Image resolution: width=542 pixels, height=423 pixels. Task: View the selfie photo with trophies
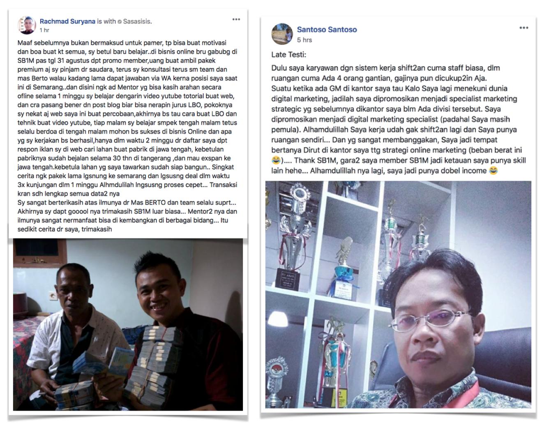pos(398,294)
